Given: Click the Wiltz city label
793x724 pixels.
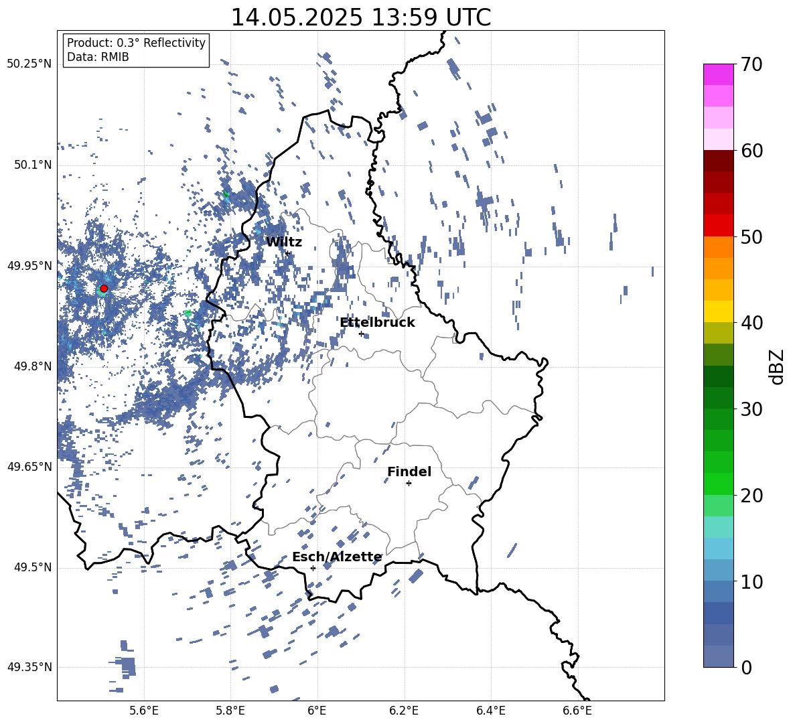Looking at the screenshot, I should (284, 242).
